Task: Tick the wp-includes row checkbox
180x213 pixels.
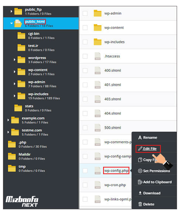Action: click(85, 42)
